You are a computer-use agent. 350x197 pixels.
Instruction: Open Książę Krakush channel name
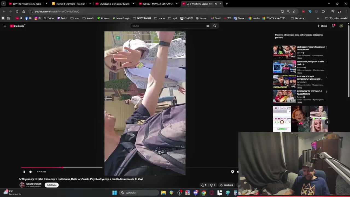click(x=34, y=184)
